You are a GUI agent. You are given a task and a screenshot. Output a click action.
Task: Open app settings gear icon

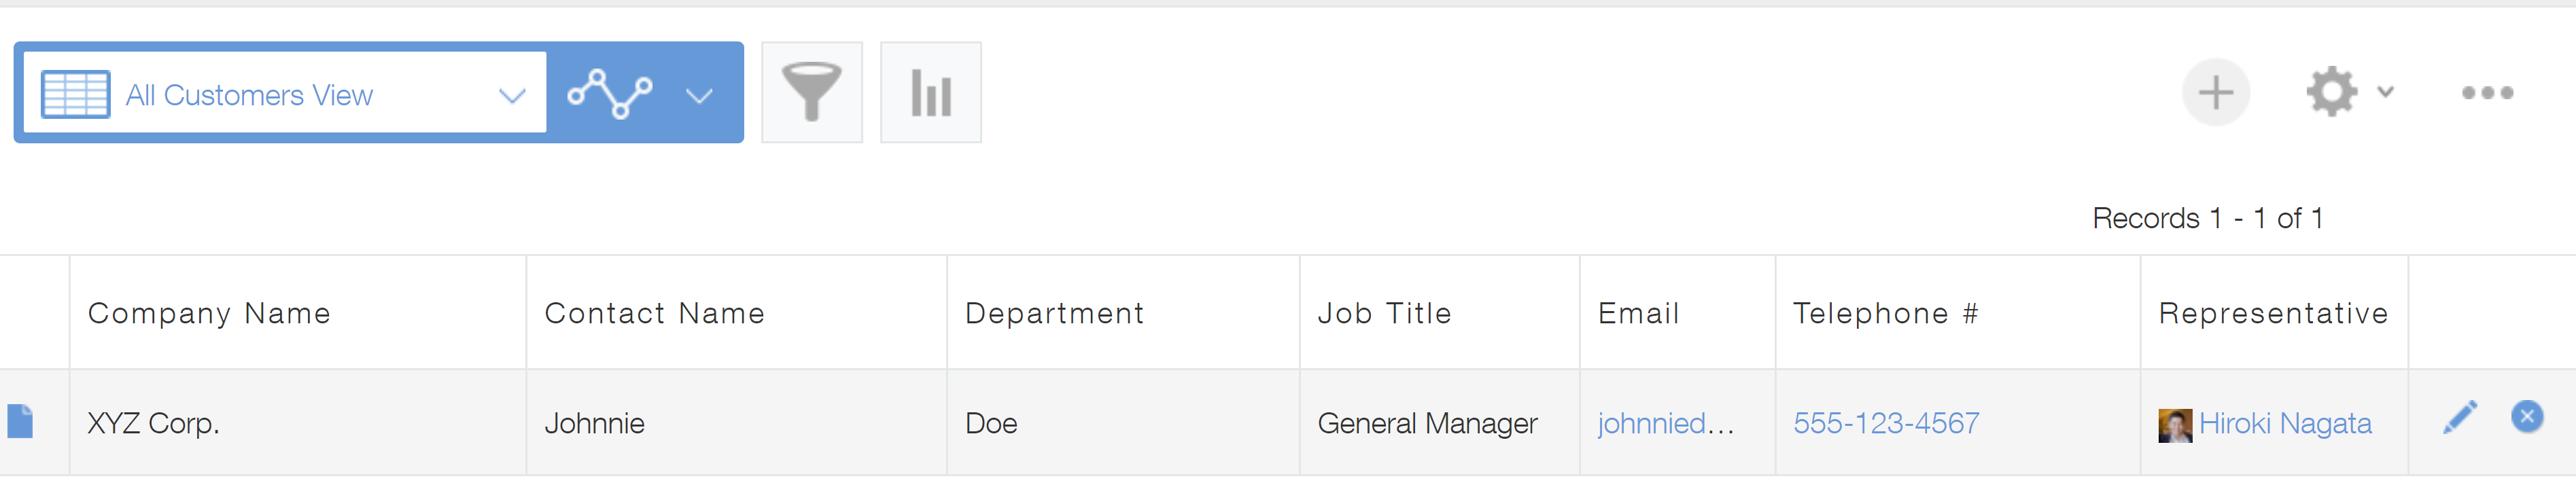click(2331, 93)
